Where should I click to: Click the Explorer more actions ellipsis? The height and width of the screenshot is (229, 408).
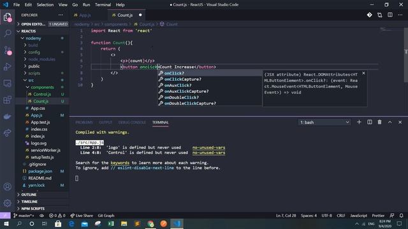tap(61, 15)
